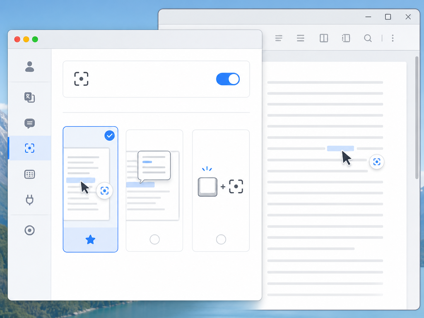Click the floating capture button in document window
The height and width of the screenshot is (318, 424).
[377, 162]
